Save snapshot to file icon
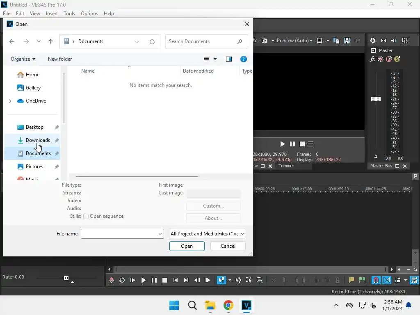420x315 pixels. tap(347, 41)
